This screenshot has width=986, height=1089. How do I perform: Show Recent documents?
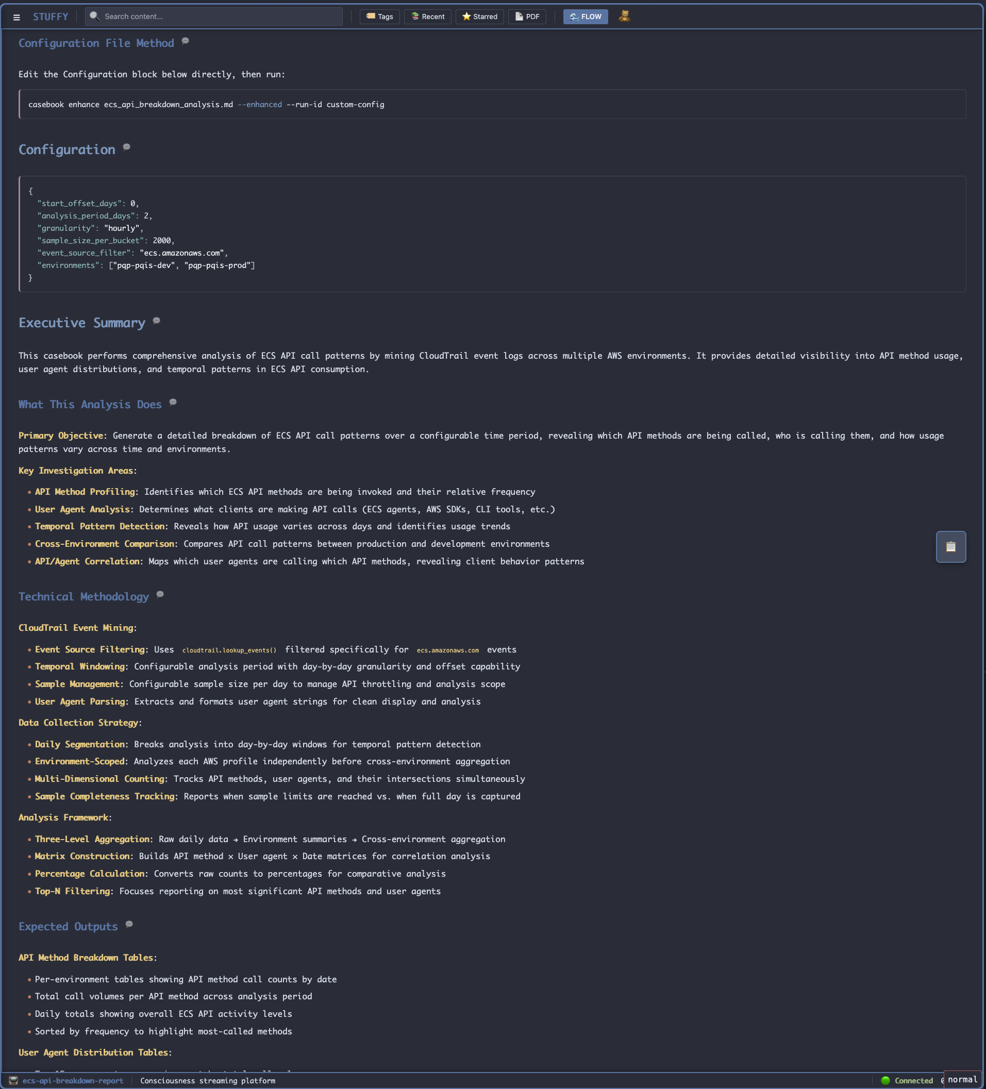point(427,16)
